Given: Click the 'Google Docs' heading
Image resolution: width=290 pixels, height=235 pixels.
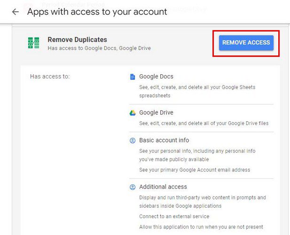Looking at the screenshot, I should tap(157, 77).
